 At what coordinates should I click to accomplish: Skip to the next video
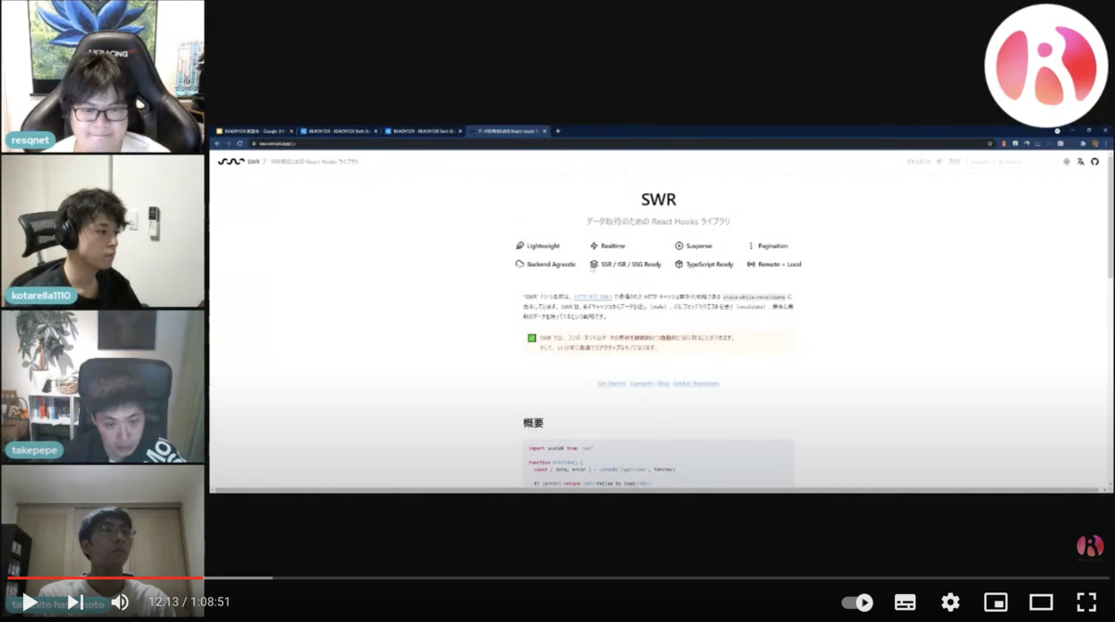click(75, 602)
